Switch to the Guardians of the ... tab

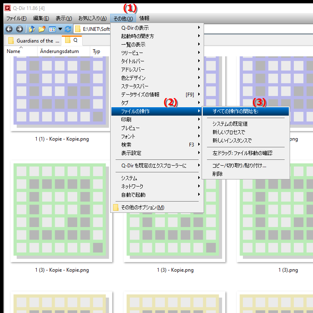33,41
